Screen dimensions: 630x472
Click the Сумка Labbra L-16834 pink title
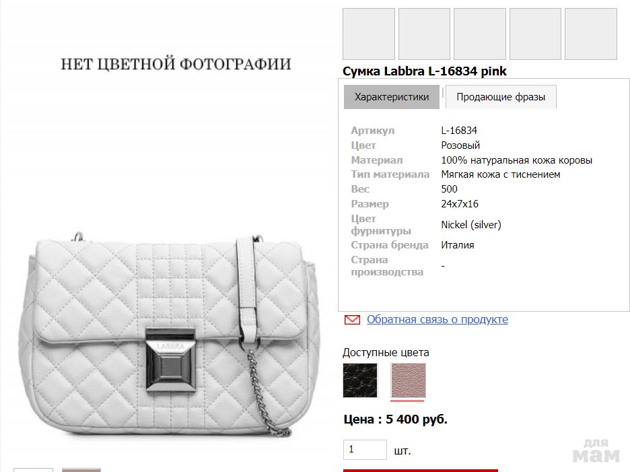click(x=424, y=71)
